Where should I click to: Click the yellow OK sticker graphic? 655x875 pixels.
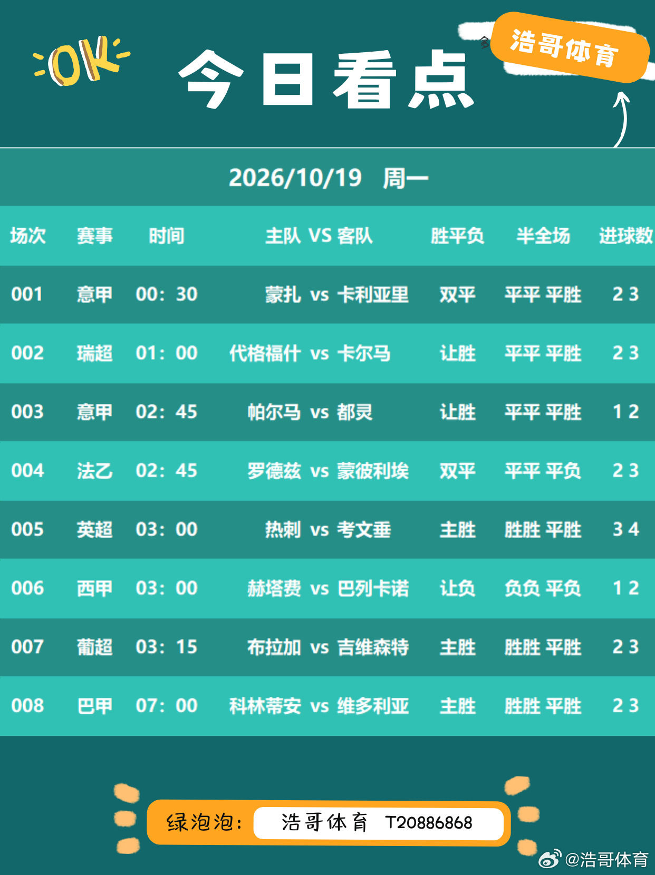[x=82, y=61]
